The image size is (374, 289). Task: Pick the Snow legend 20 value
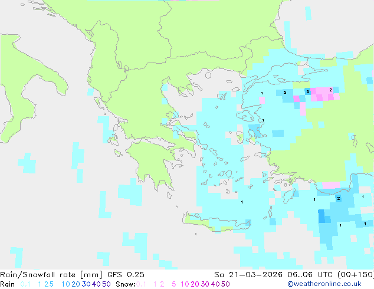[x=195, y=284]
